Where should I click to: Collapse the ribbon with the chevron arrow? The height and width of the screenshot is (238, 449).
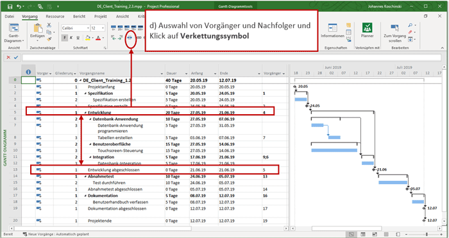click(443, 48)
